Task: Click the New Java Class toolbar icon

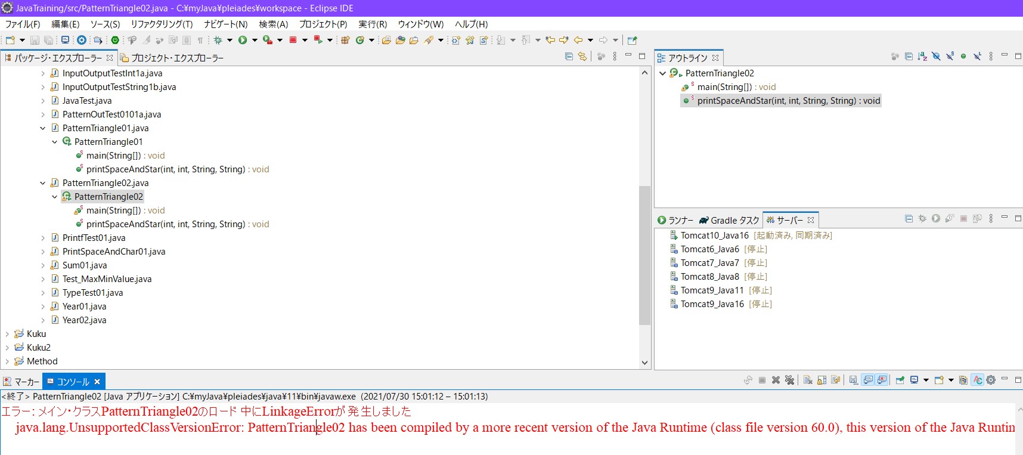Action: click(x=359, y=40)
